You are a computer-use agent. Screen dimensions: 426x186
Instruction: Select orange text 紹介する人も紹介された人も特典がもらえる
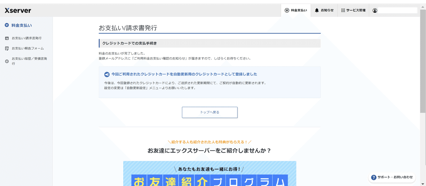(209, 142)
